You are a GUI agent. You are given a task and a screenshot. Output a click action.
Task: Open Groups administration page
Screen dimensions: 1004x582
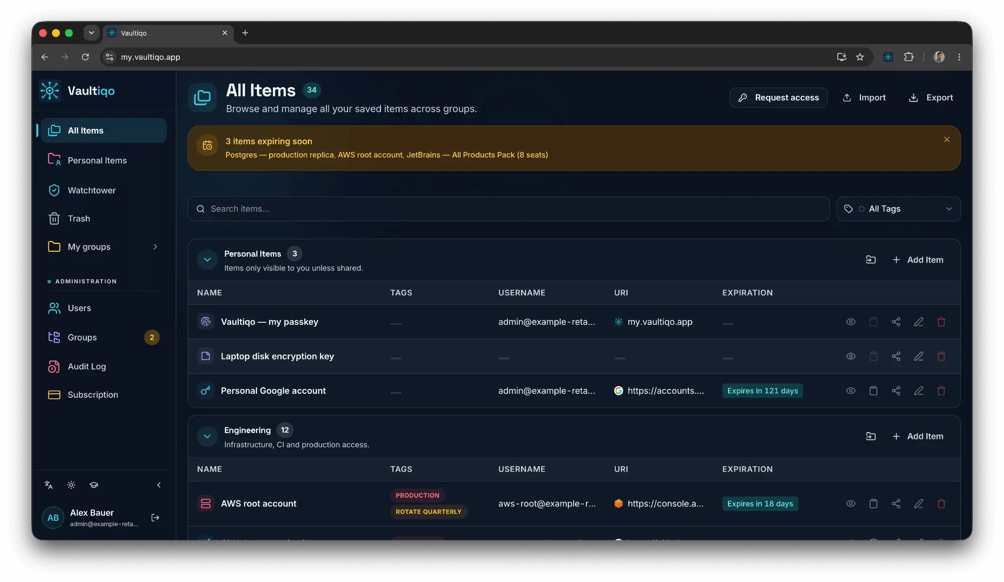pyautogui.click(x=103, y=338)
